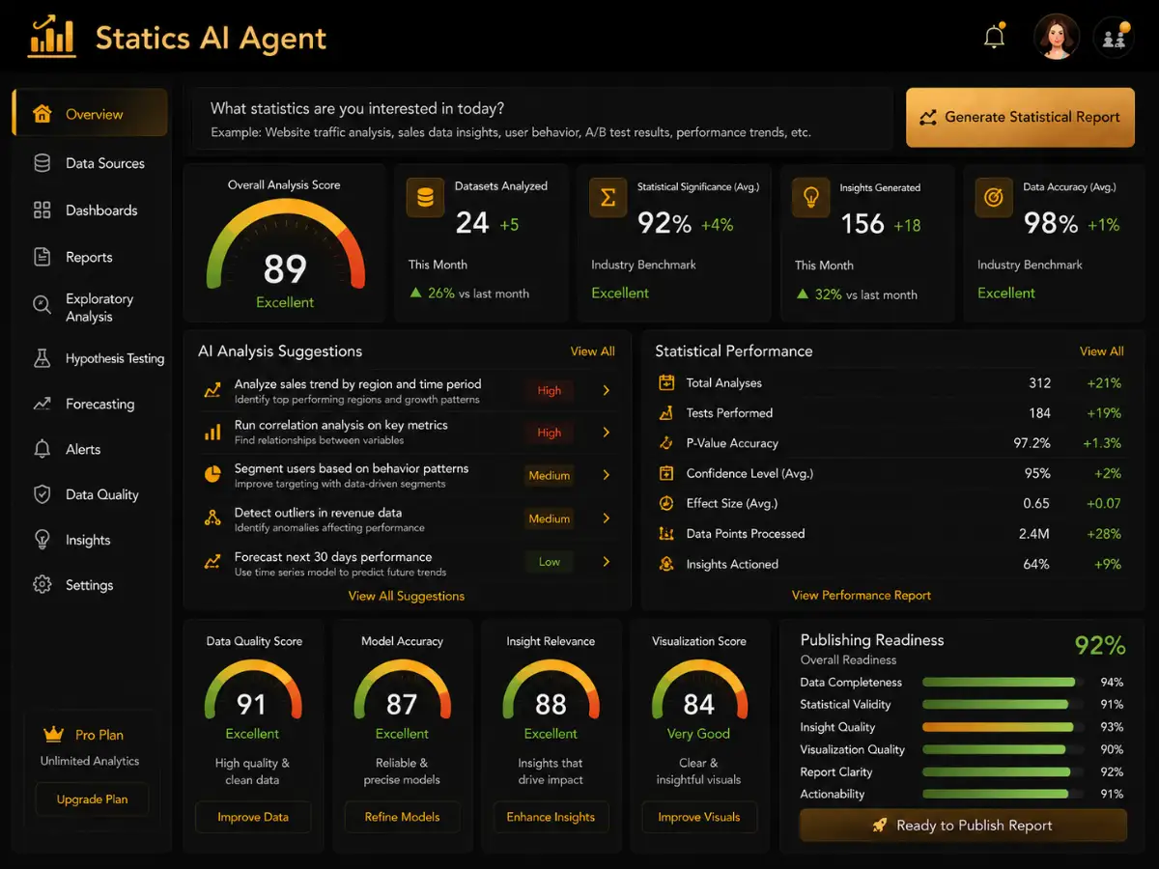Follow the View All Suggestions link
The width and height of the screenshot is (1159, 869).
407,596
